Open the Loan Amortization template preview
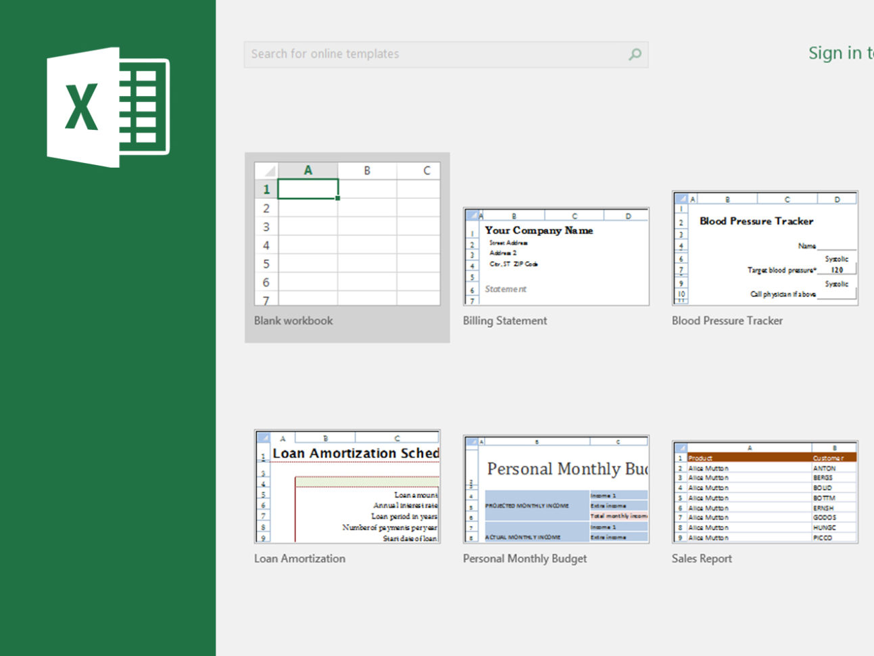This screenshot has width=874, height=656. coord(347,487)
